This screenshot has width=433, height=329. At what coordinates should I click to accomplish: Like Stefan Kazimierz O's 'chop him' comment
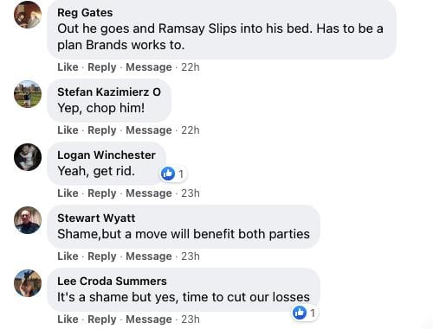click(x=68, y=130)
